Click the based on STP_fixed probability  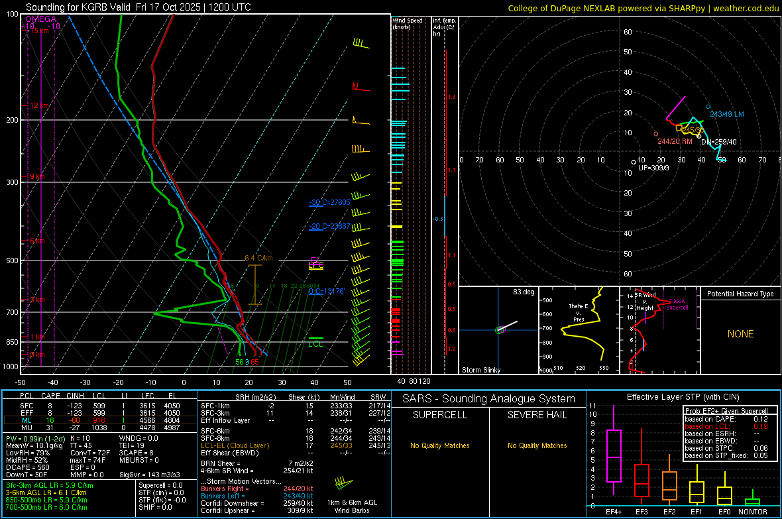(726, 455)
